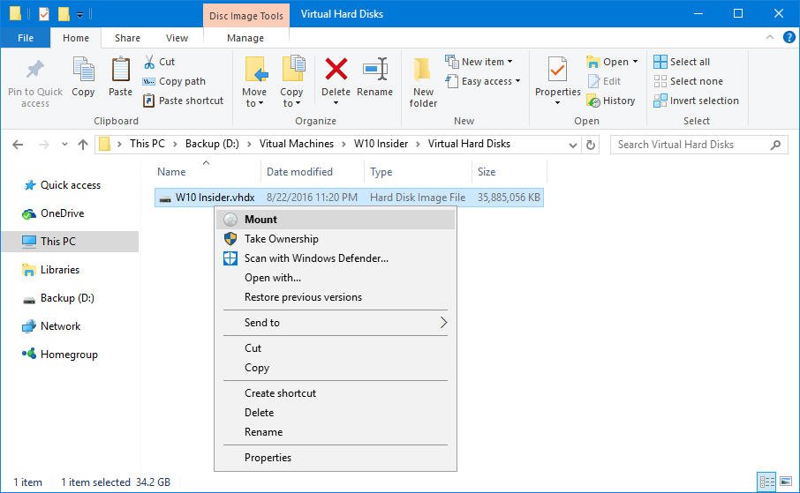Expand the address bar history dropdown

click(x=572, y=145)
